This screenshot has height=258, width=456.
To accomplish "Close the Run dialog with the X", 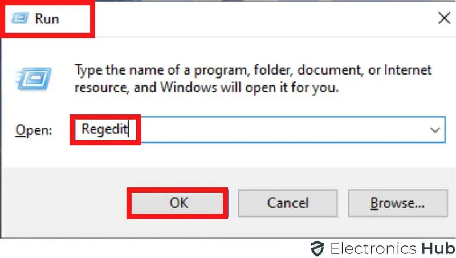I will pyautogui.click(x=444, y=18).
